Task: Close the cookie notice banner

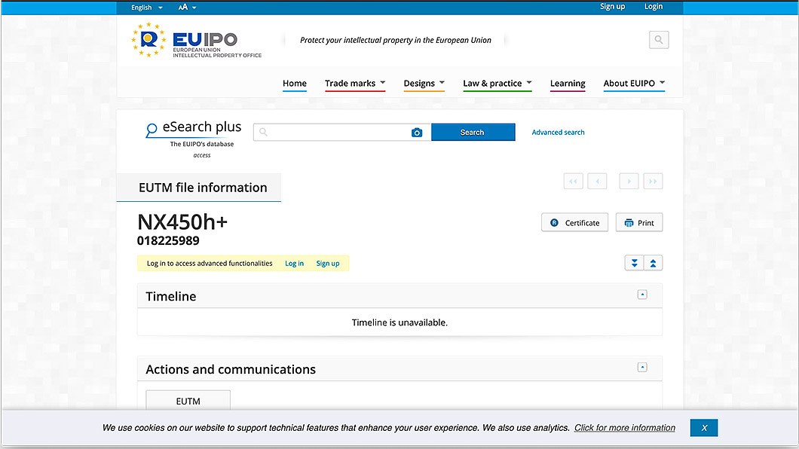Action: [704, 428]
